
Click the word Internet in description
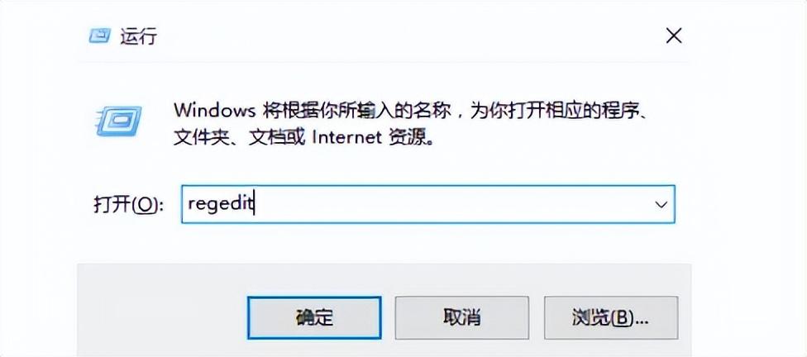point(347,137)
